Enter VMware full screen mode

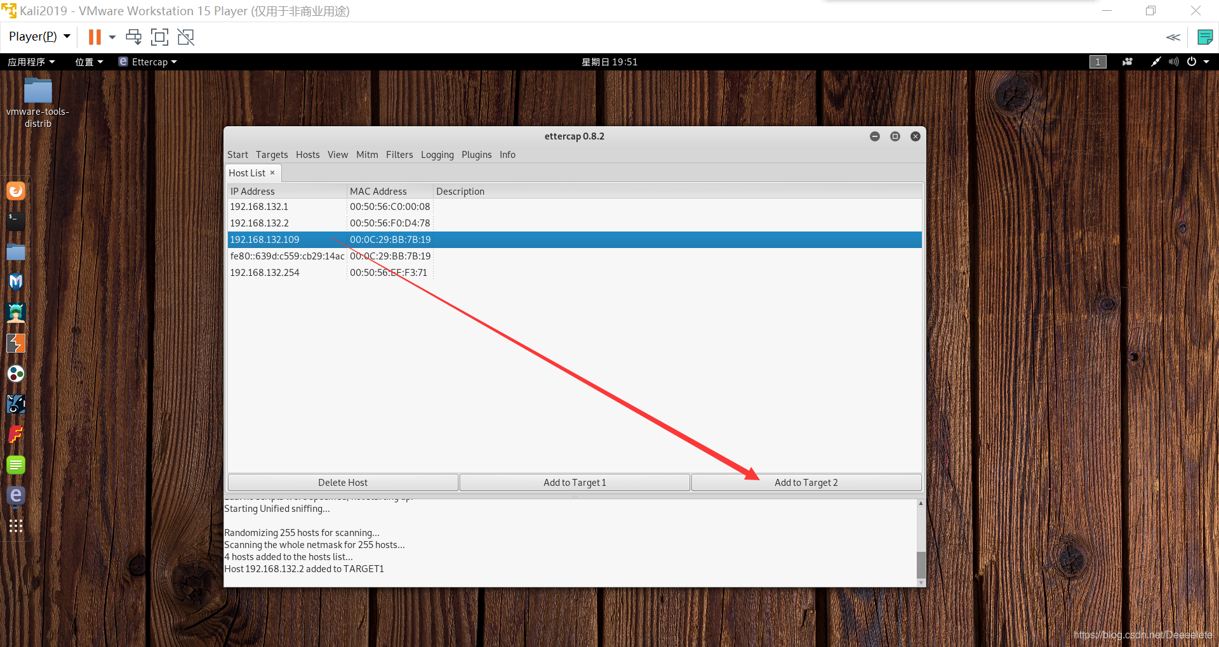point(159,37)
